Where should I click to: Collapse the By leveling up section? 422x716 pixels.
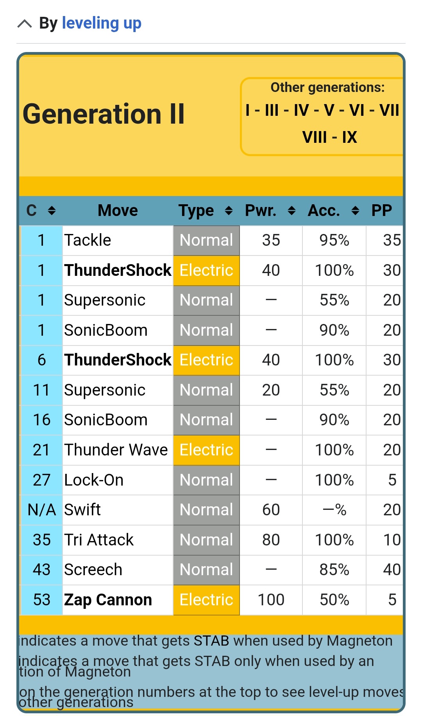[25, 24]
